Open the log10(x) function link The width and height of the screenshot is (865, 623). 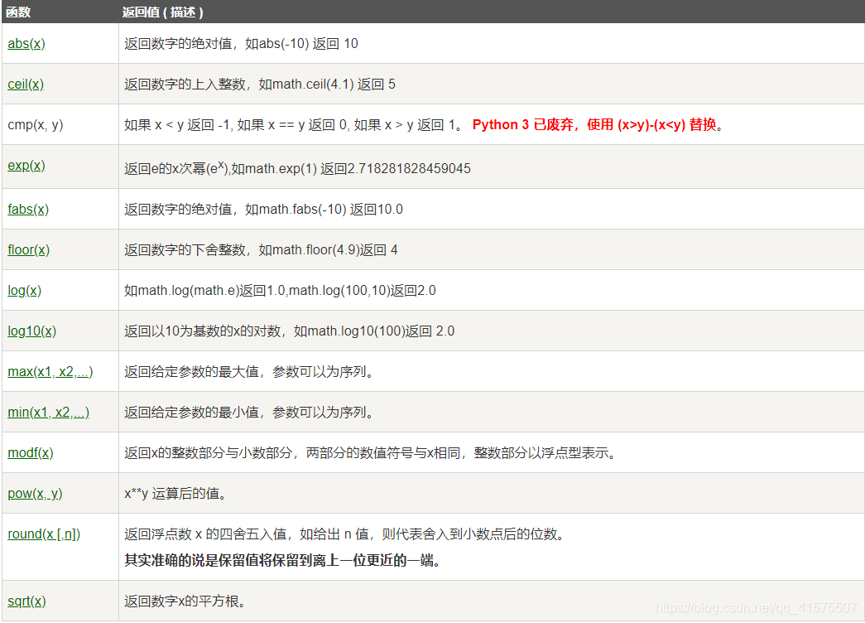pyautogui.click(x=31, y=331)
